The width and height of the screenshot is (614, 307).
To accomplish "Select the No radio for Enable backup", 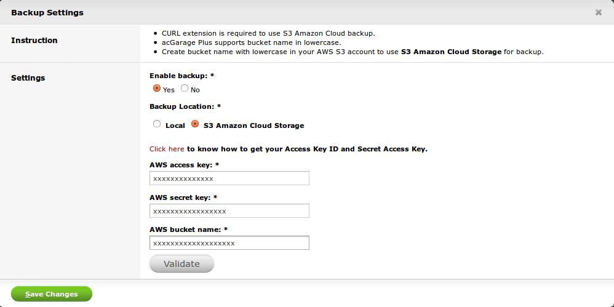I will pyautogui.click(x=185, y=89).
